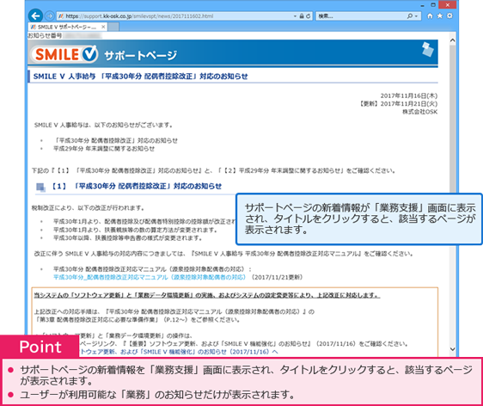Open a new blank browser tab

pos(113,28)
